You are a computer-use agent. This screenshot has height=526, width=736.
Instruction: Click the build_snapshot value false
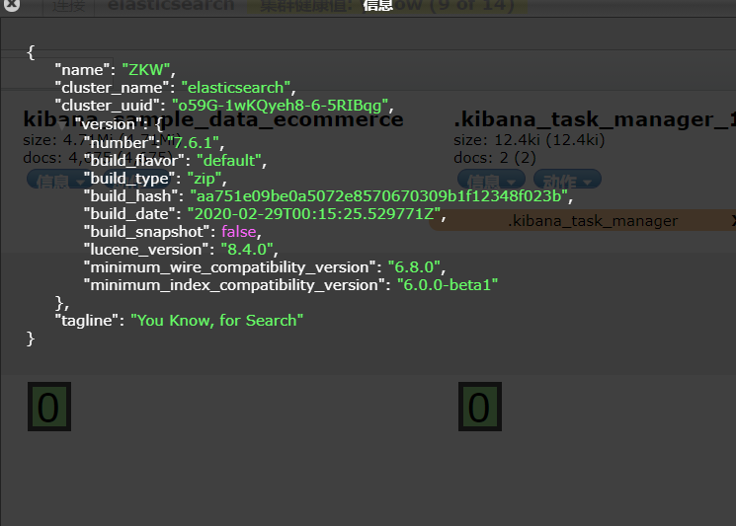pos(239,232)
